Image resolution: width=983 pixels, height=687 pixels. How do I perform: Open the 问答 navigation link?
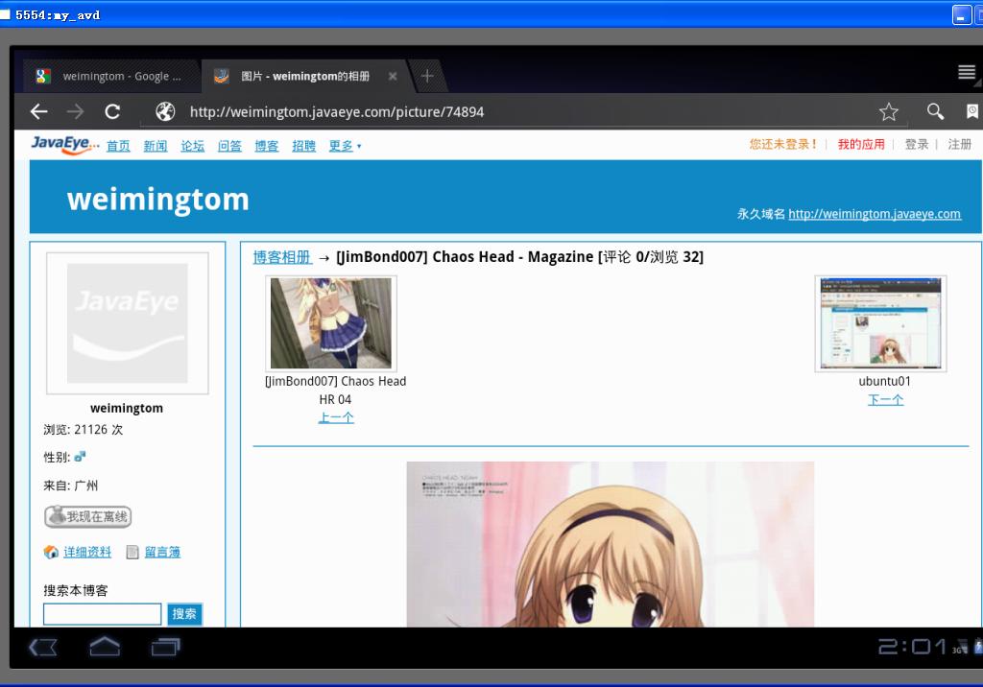[x=229, y=146]
